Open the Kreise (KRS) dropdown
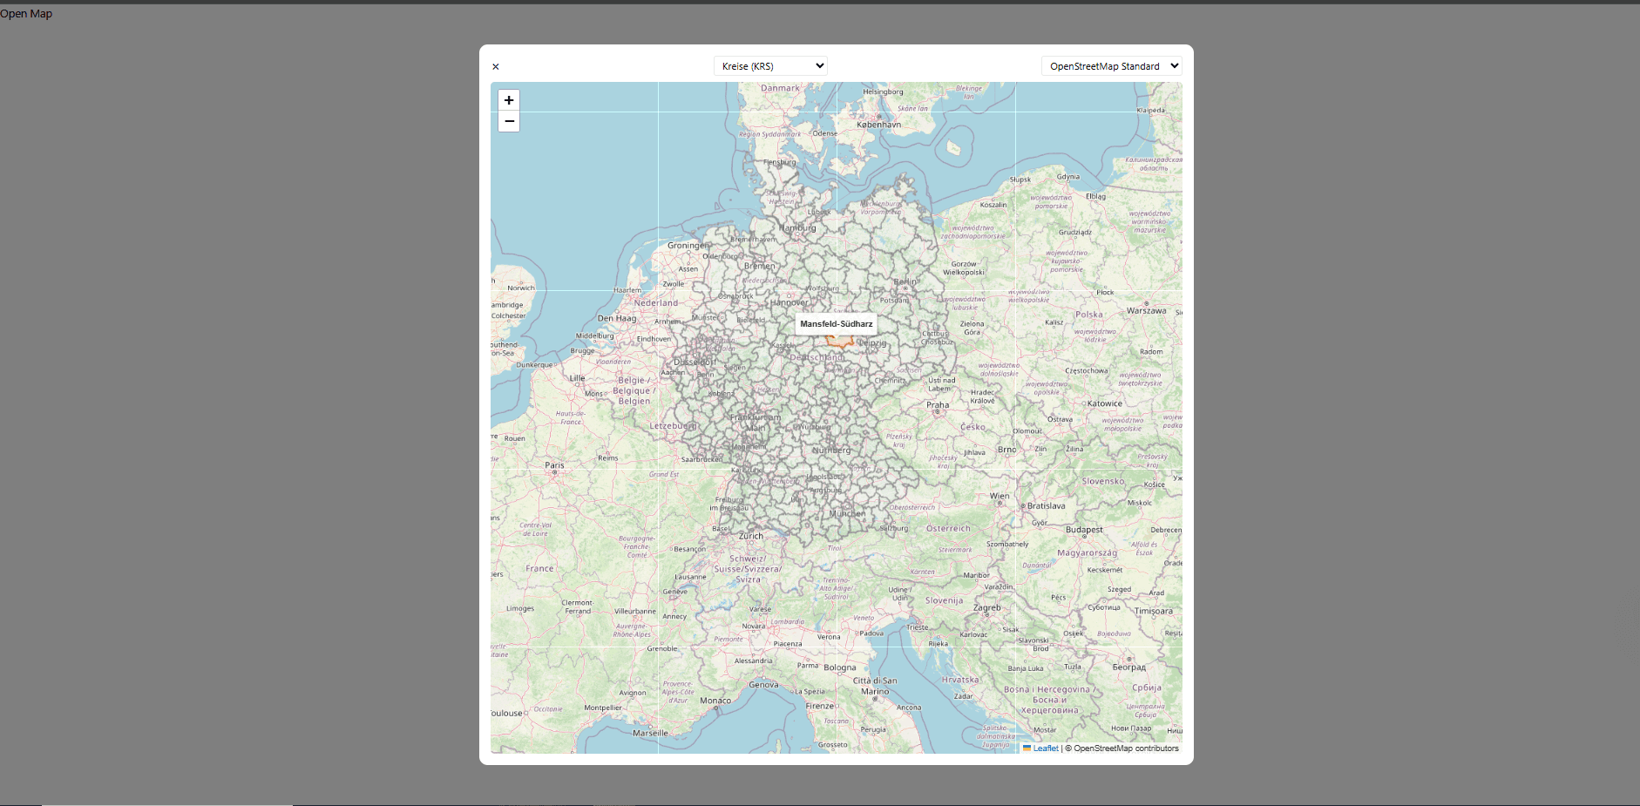The height and width of the screenshot is (806, 1640). pos(770,65)
